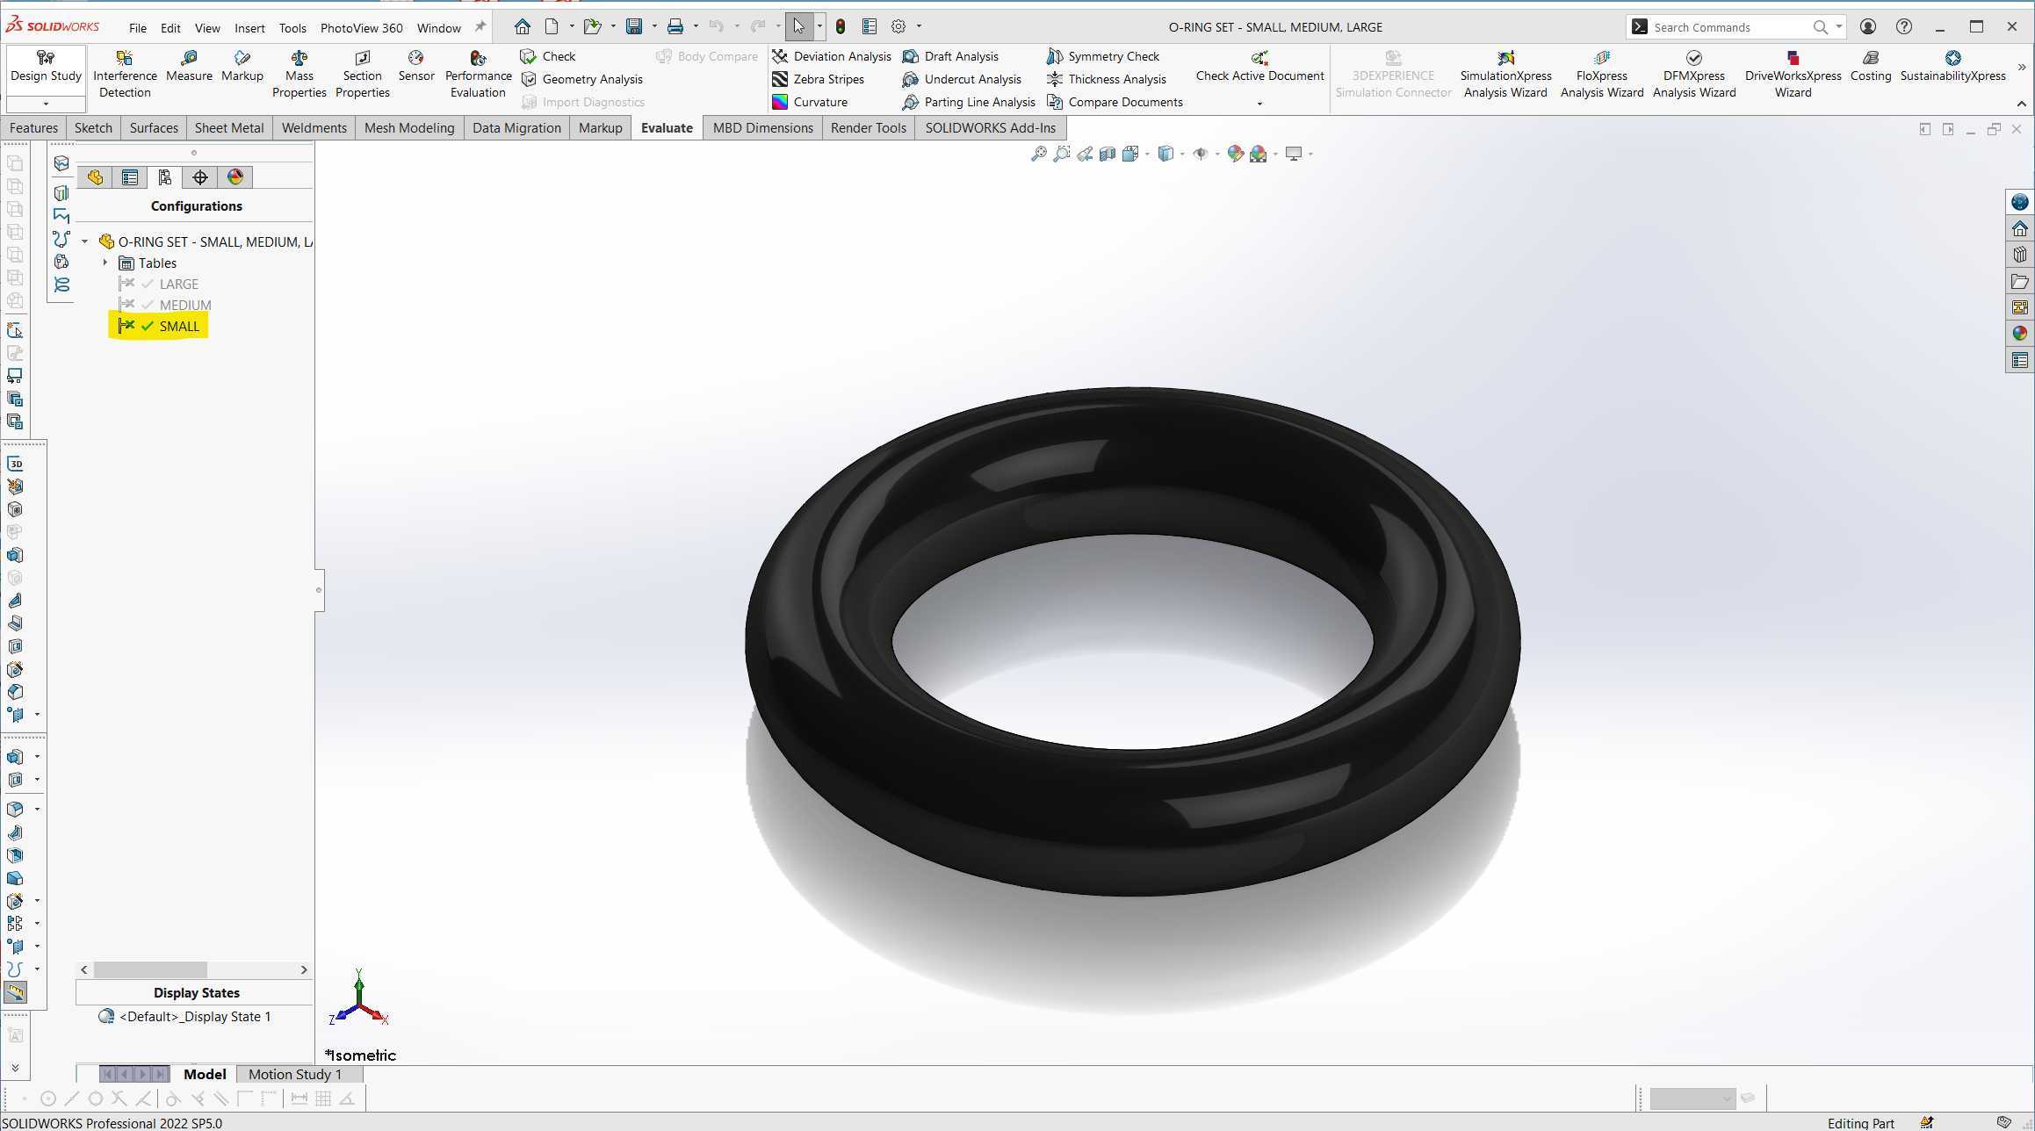Open the Tools menu
This screenshot has width=2035, height=1131.
(x=292, y=27)
